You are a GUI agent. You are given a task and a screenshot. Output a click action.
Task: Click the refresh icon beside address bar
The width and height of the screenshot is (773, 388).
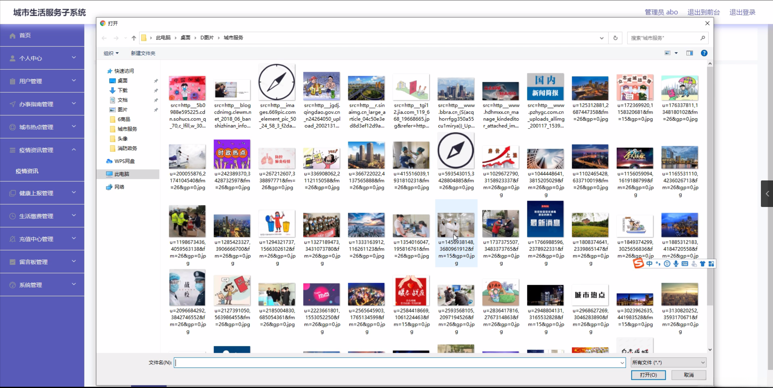point(615,38)
